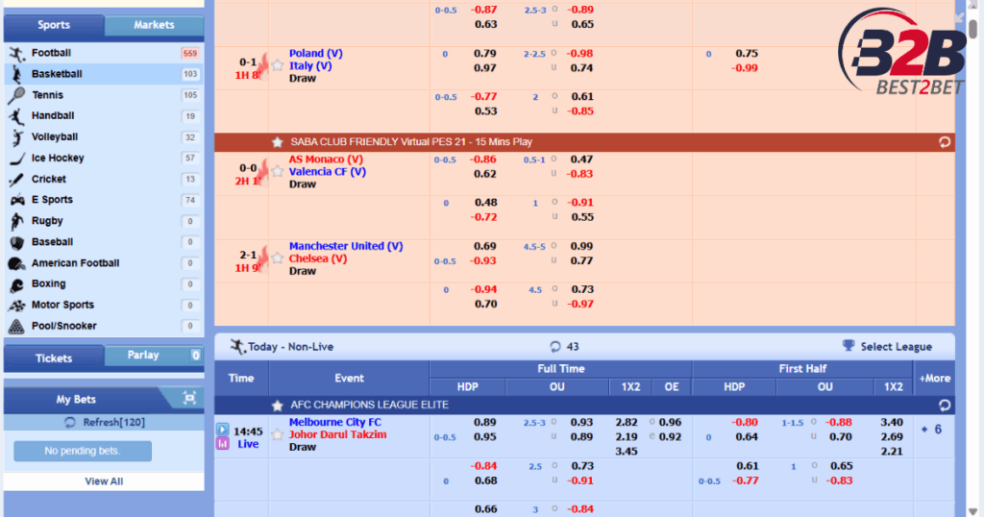Click View All bets link
This screenshot has height=517, width=984.
click(104, 481)
